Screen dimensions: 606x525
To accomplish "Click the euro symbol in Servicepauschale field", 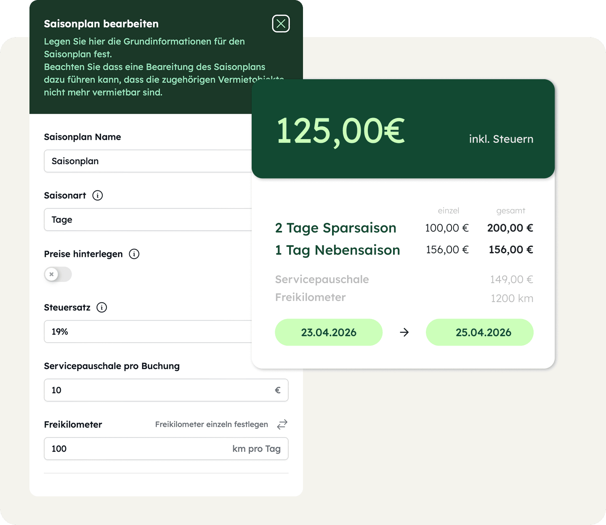I will point(278,390).
